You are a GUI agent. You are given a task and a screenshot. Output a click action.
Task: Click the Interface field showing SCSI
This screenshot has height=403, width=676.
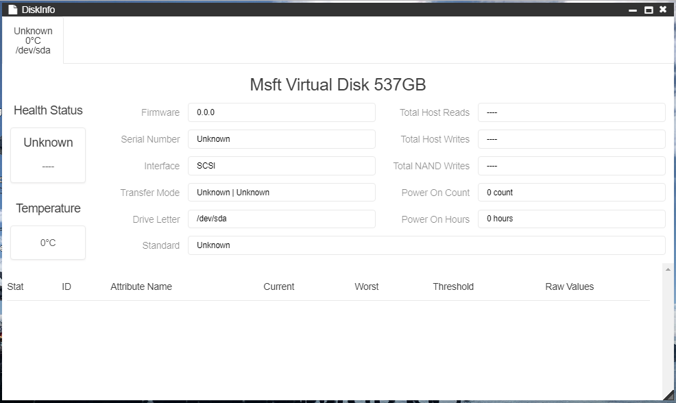(x=281, y=166)
